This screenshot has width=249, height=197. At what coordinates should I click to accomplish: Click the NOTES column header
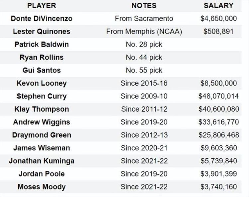(x=144, y=6)
